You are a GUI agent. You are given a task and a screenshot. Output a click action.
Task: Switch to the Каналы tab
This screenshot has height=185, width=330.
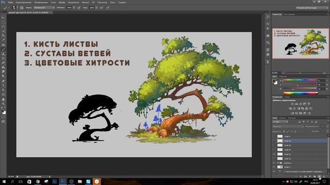pos(282,118)
